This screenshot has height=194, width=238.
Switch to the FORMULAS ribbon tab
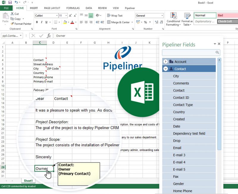point(73,8)
